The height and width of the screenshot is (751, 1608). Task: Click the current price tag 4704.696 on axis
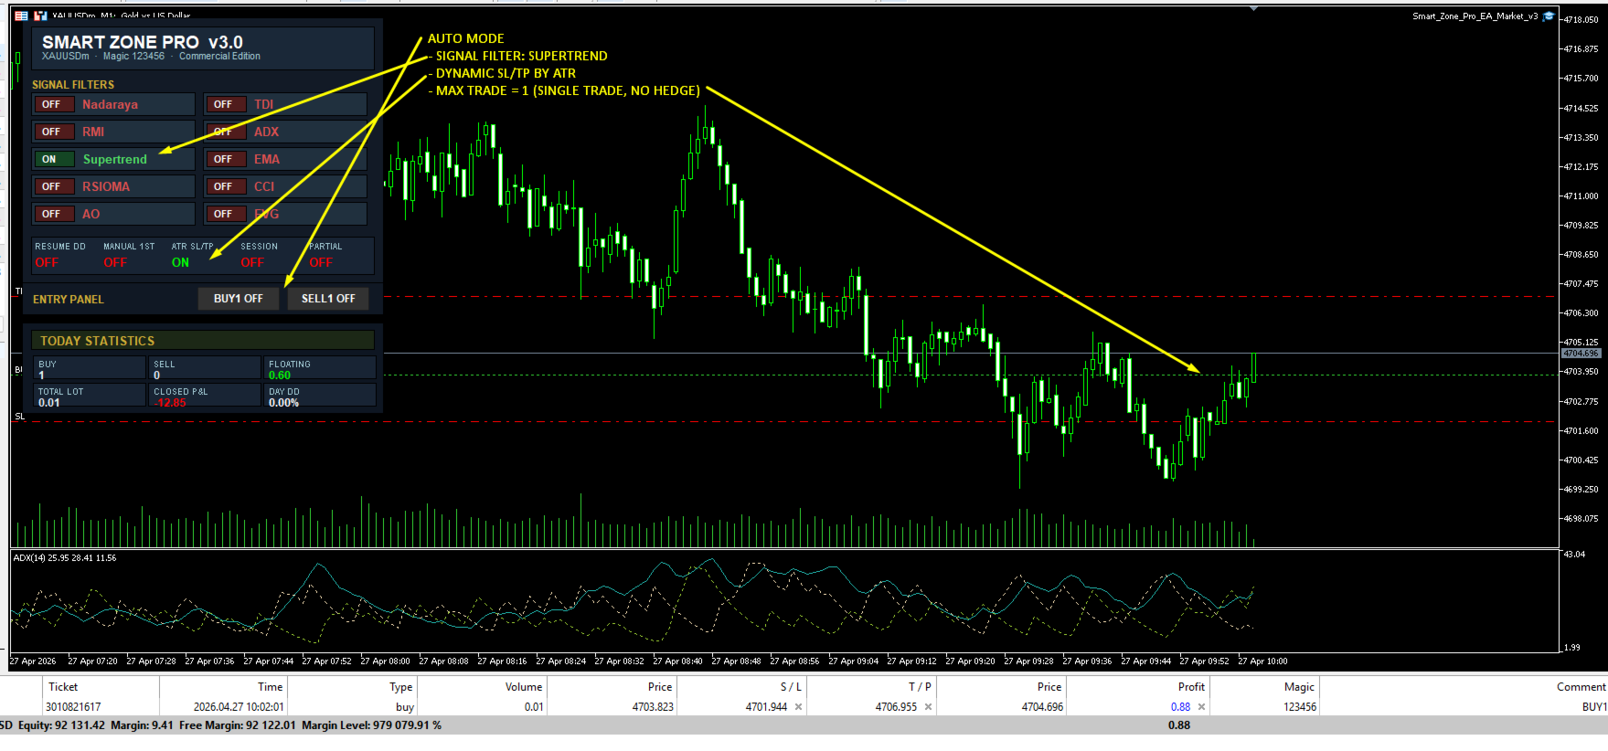coord(1581,354)
